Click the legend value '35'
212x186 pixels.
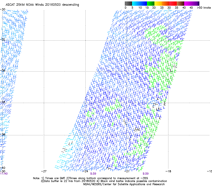pyautogui.click(x=176, y=8)
